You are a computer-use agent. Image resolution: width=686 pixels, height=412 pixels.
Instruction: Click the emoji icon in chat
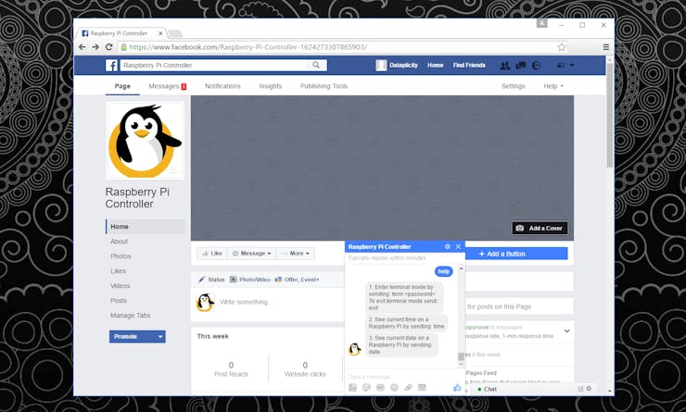click(x=394, y=388)
